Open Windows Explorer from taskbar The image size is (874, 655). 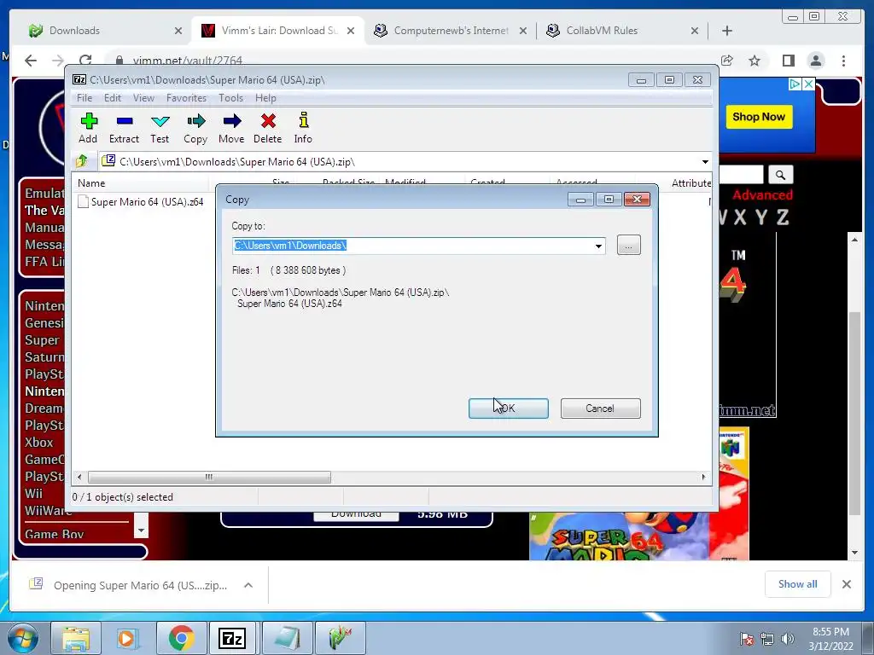click(x=75, y=638)
